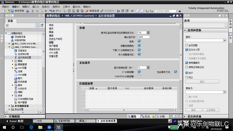Select 用户管理 in settings navigation
The width and height of the screenshot is (233, 131).
pos(54,46)
